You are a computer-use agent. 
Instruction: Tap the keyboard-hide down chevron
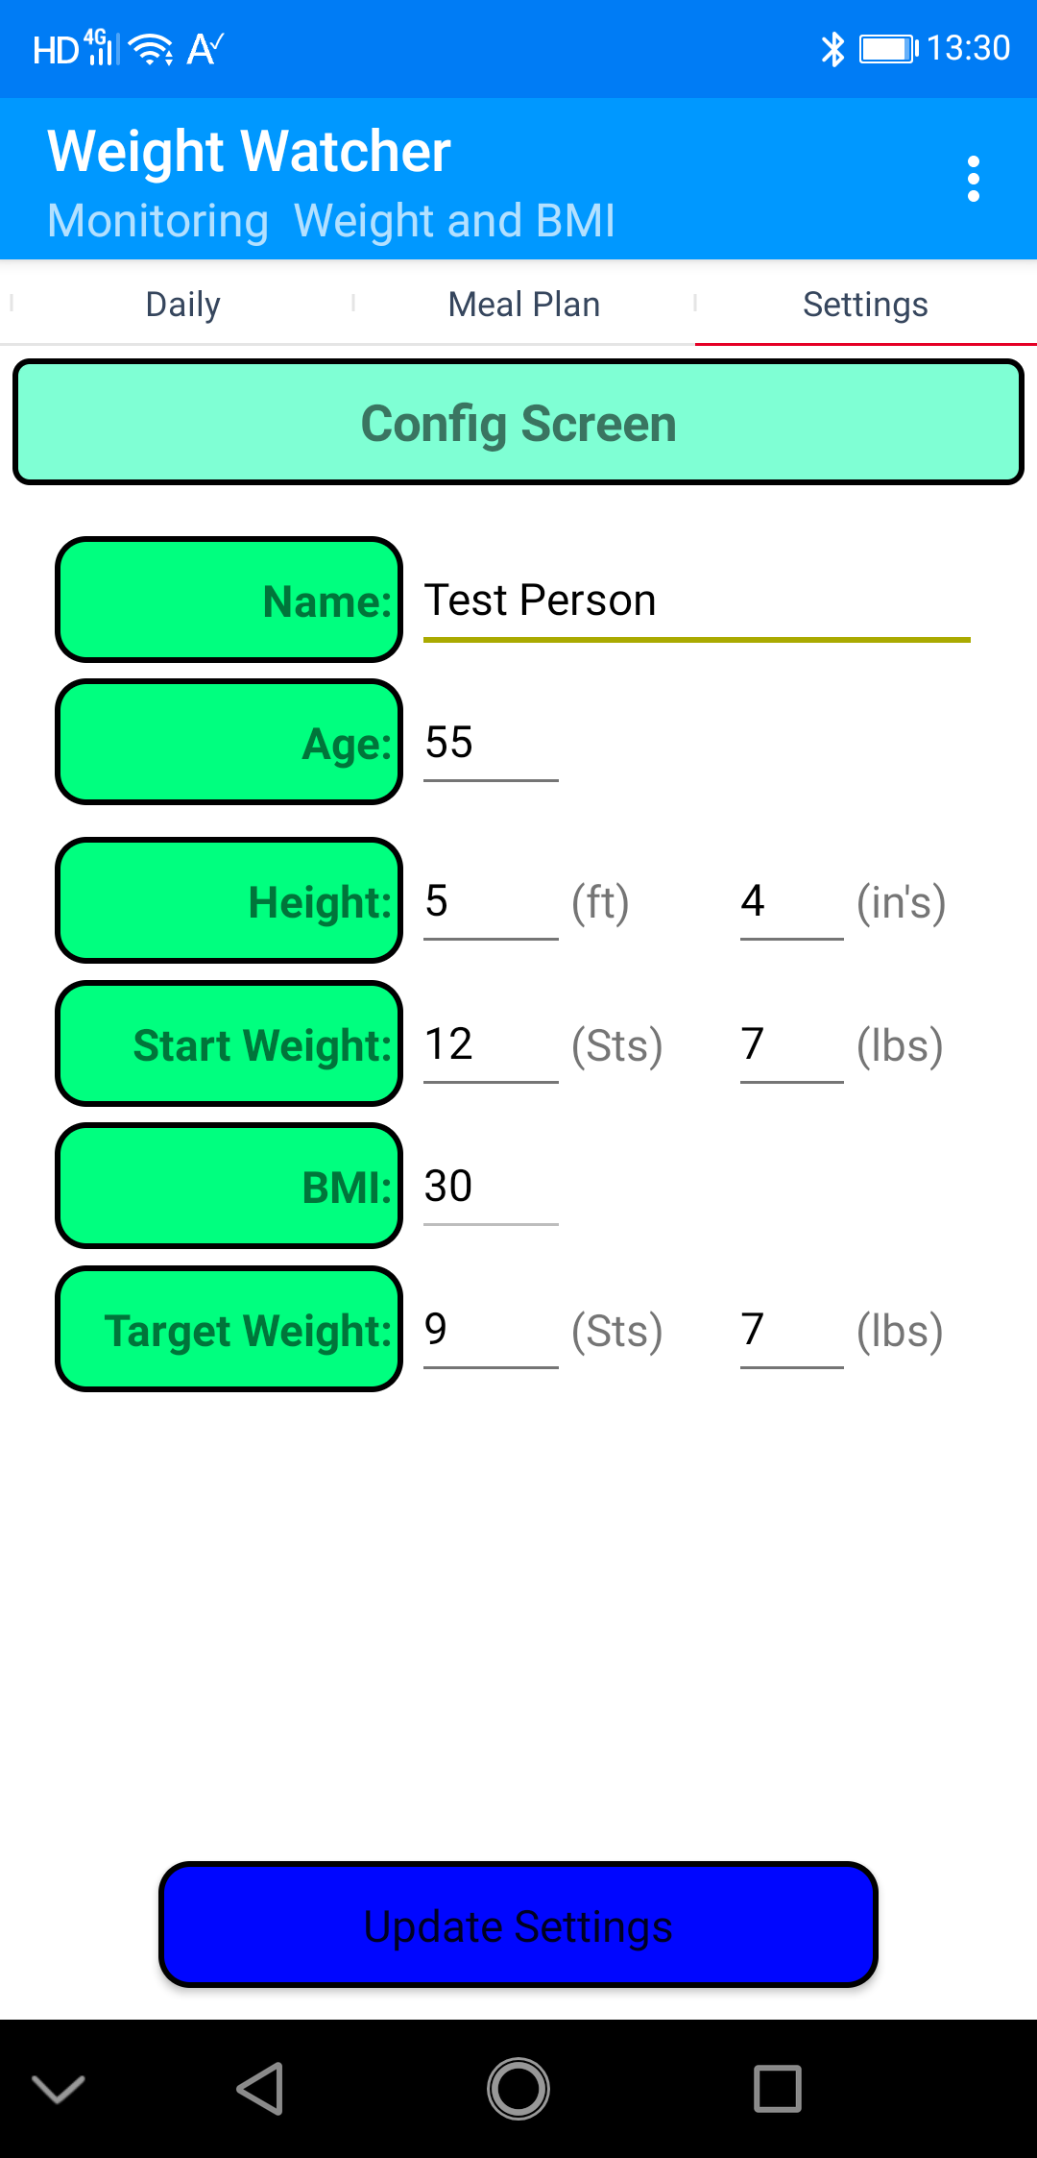59,2088
